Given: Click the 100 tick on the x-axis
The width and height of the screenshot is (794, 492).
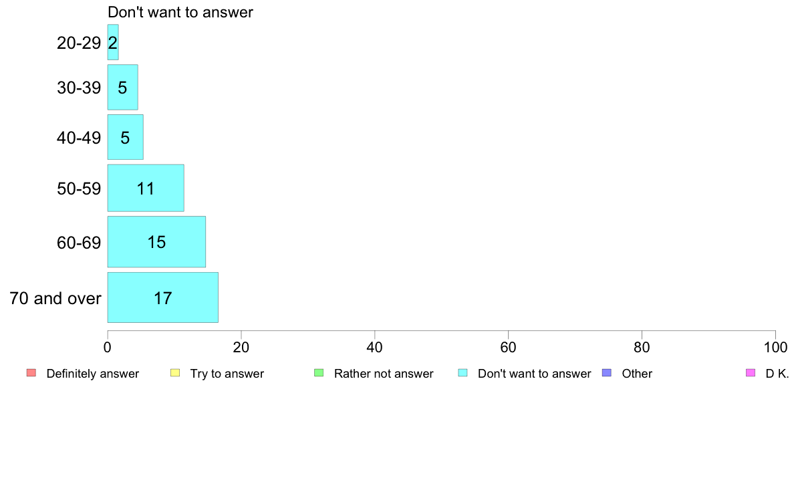Looking at the screenshot, I should (x=776, y=347).
